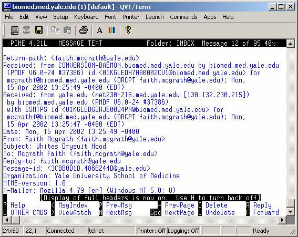This screenshot has height=237, width=298.
Task: Click the yellow question mark help icon
Action: (128, 30)
